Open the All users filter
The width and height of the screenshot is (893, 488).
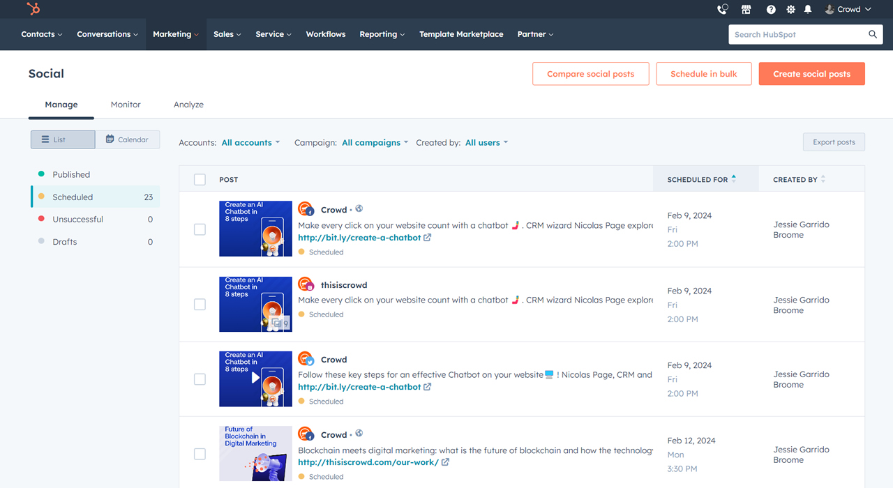tap(487, 142)
